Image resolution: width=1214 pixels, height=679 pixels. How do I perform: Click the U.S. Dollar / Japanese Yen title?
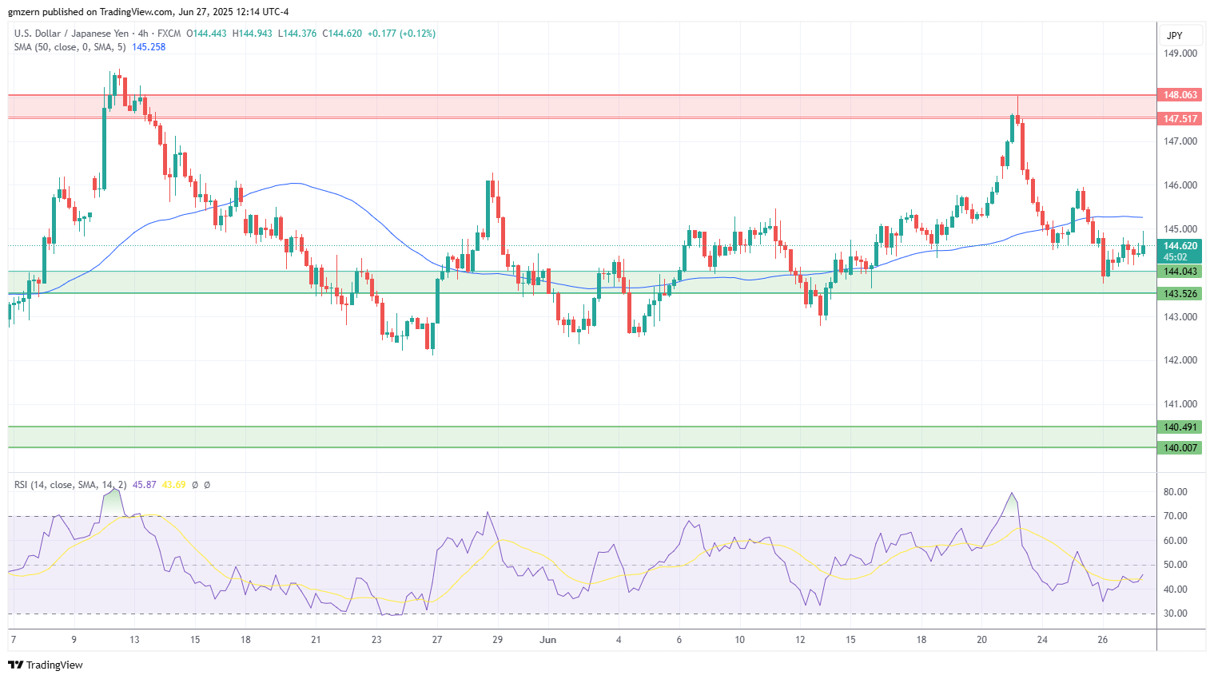tap(71, 34)
